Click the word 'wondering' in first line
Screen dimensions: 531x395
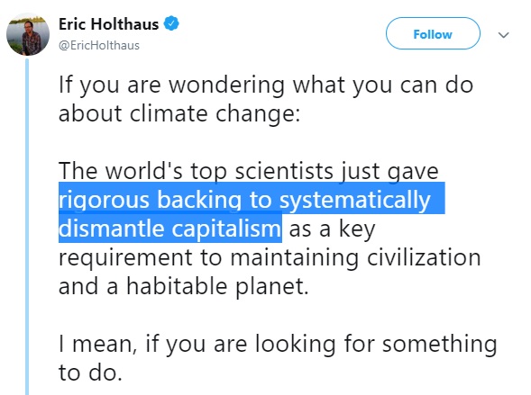(226, 85)
